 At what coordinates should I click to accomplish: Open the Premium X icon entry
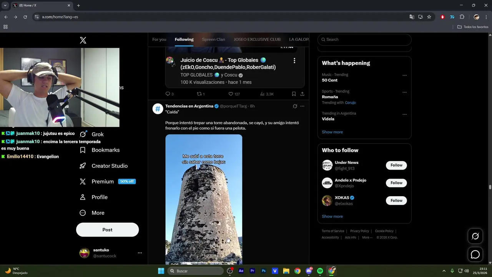pyautogui.click(x=83, y=182)
